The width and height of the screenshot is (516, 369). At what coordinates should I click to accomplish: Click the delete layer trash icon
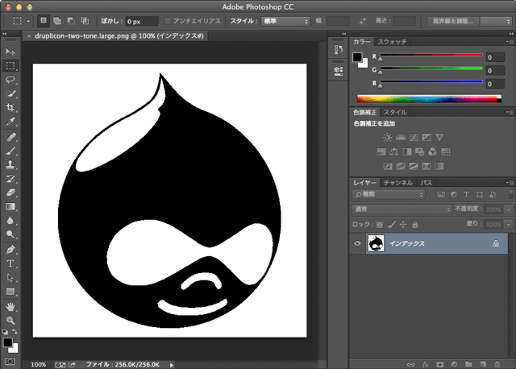497,364
